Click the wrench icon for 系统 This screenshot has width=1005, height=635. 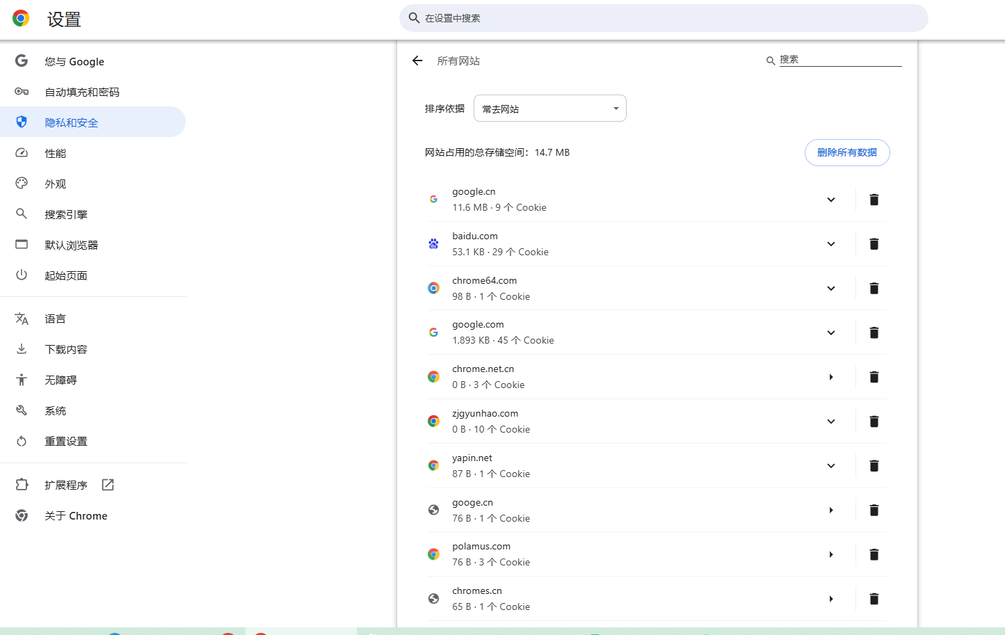pos(22,410)
